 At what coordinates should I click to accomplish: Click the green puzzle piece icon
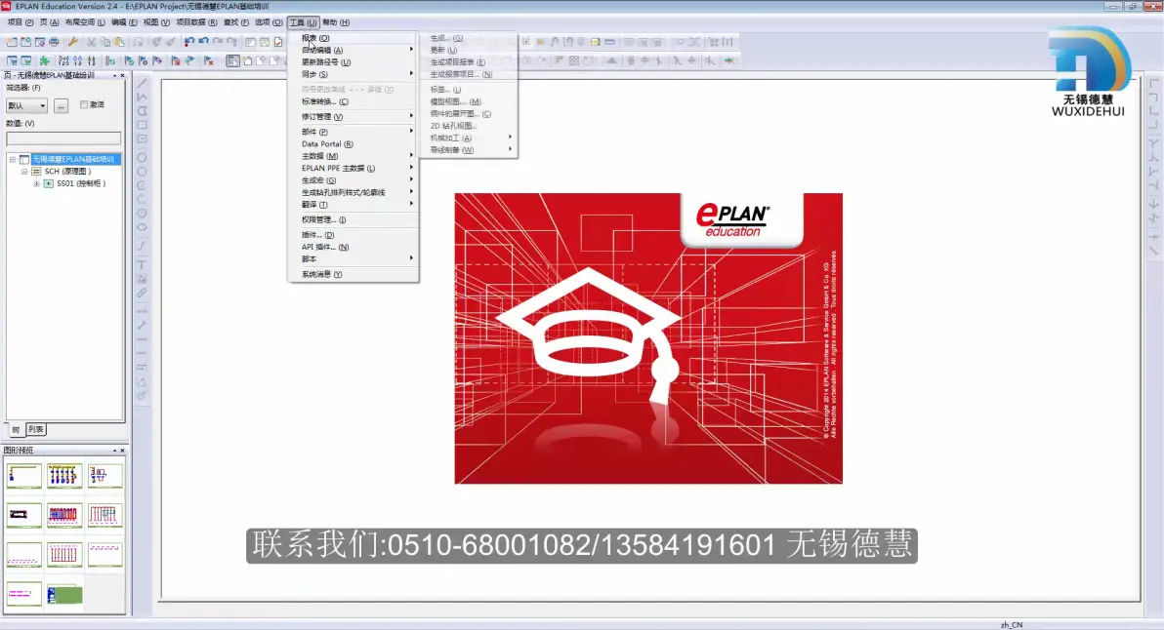pos(45,60)
